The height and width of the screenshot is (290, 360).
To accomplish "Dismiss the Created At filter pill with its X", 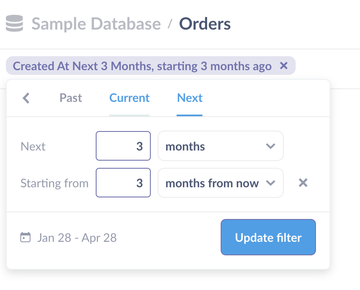I will [284, 66].
